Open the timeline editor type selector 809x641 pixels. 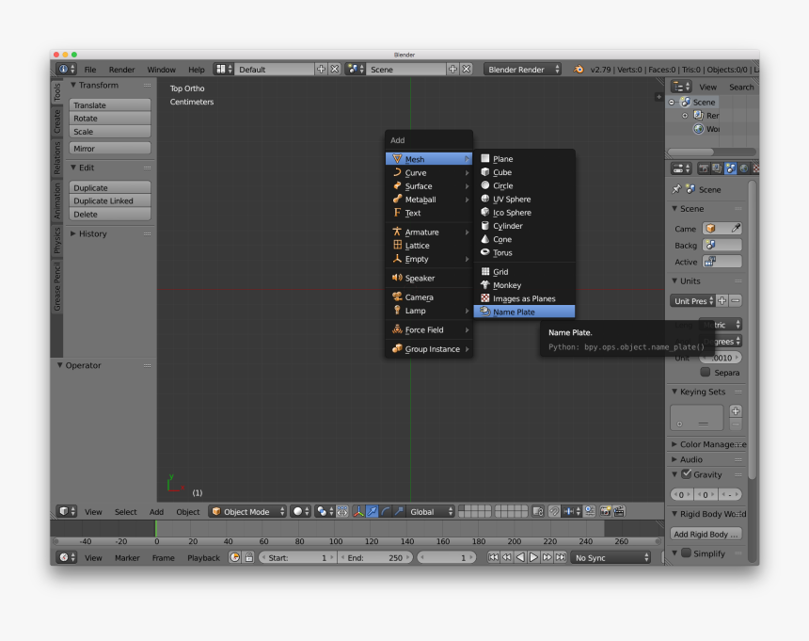point(67,557)
